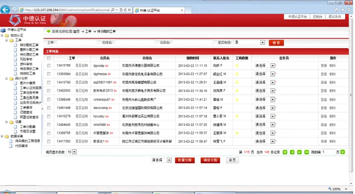Collapse the 设置 tree folder
355x194 pixels.
pos(7,122)
